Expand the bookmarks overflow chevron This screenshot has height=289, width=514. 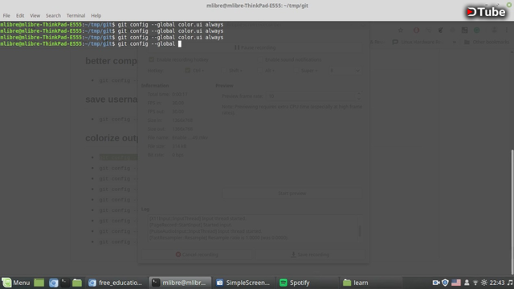pyautogui.click(x=455, y=42)
